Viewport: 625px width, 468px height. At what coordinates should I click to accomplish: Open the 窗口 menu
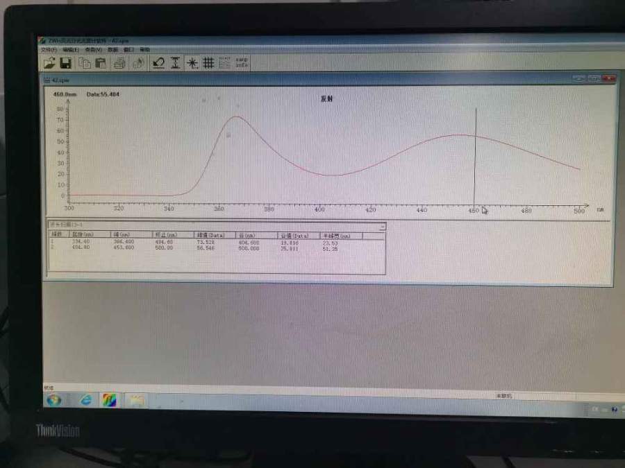point(128,50)
